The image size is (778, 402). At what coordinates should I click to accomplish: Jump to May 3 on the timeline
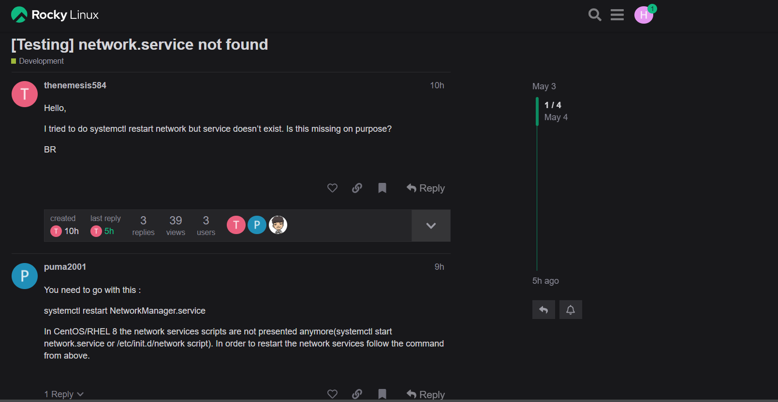point(544,86)
